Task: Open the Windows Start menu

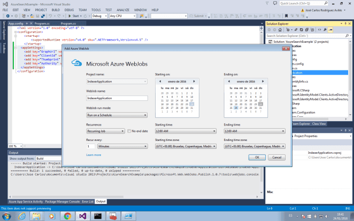Action: point(6,216)
